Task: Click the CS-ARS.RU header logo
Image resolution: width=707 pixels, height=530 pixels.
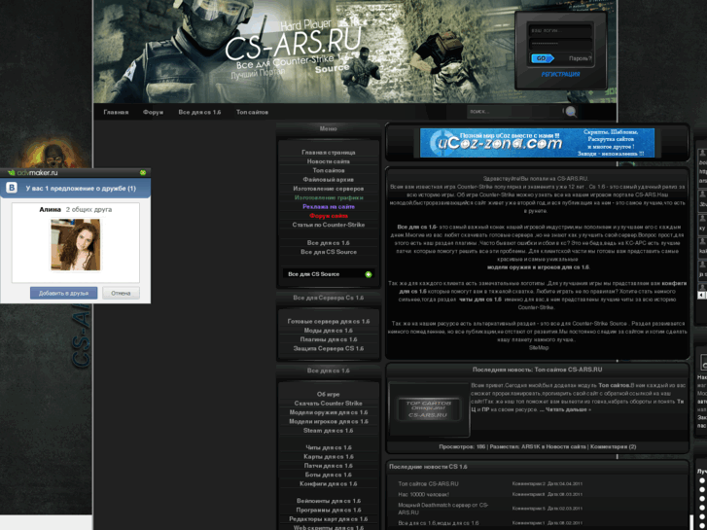Action: click(x=293, y=44)
